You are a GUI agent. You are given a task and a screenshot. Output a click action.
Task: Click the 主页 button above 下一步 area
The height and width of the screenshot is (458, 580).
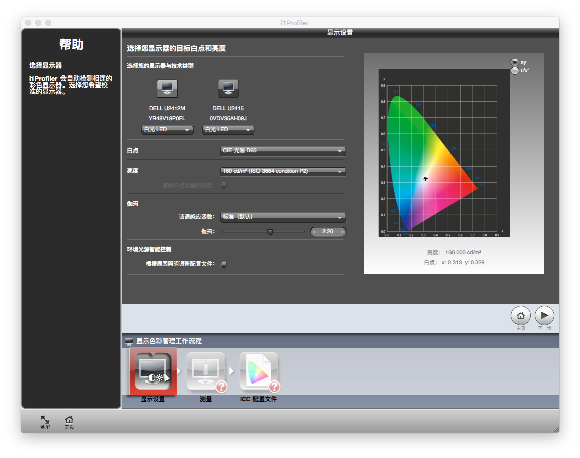click(520, 315)
